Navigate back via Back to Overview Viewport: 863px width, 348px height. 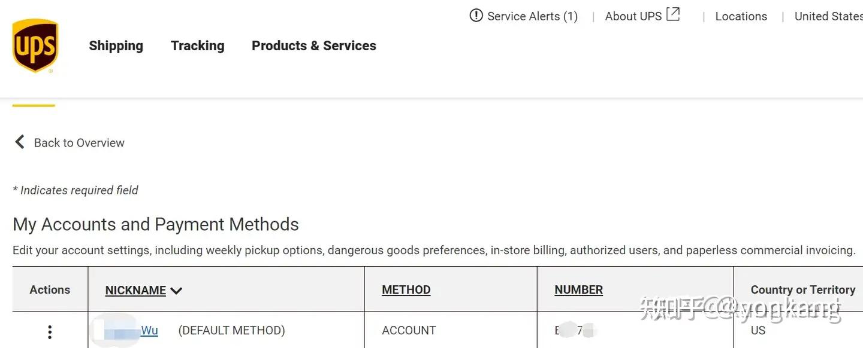pos(79,142)
